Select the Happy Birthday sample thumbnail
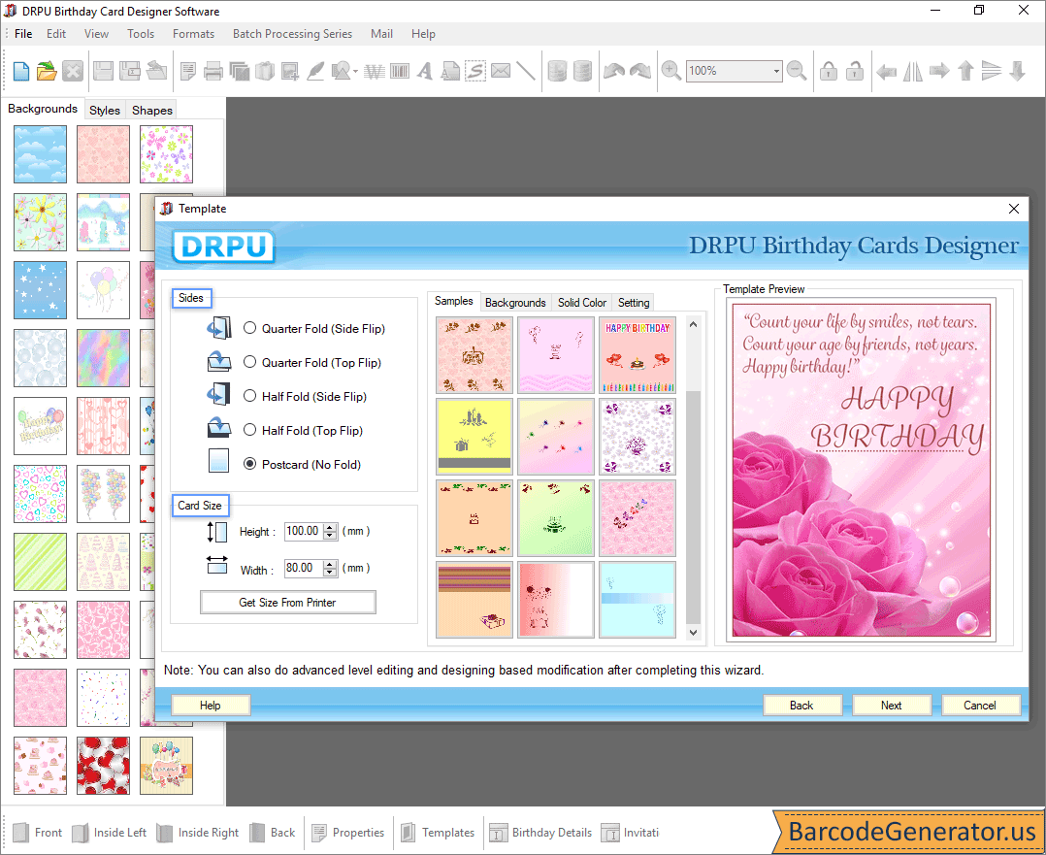 coord(637,355)
